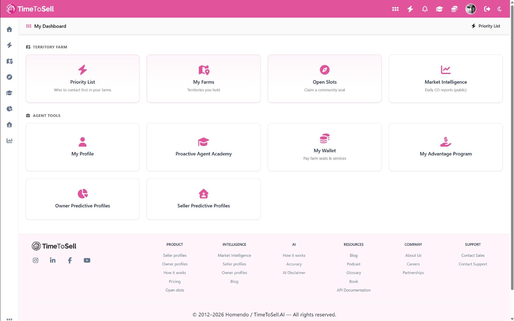Open the My Farms card

tap(203, 79)
